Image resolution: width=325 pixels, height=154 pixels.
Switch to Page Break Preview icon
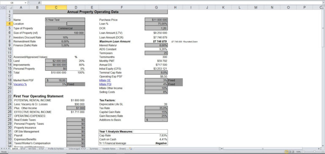pyautogui.click(x=293, y=152)
